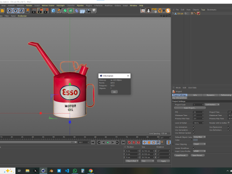Go to start of timeline
The image size is (232, 174).
point(93,143)
